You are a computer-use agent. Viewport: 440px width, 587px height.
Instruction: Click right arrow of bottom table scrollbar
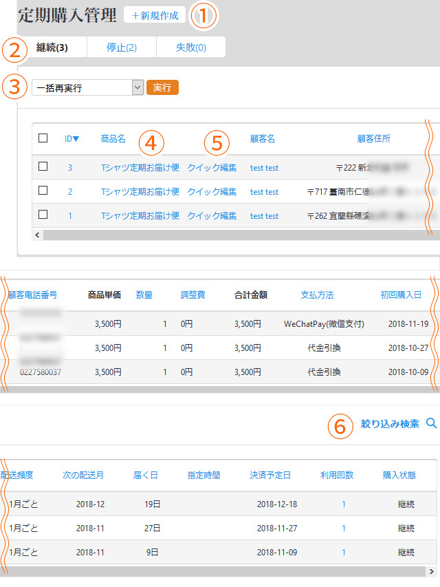point(431,571)
